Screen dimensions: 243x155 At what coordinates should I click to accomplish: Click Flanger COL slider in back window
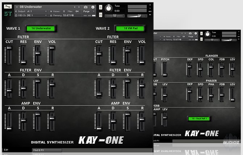(211, 70)
